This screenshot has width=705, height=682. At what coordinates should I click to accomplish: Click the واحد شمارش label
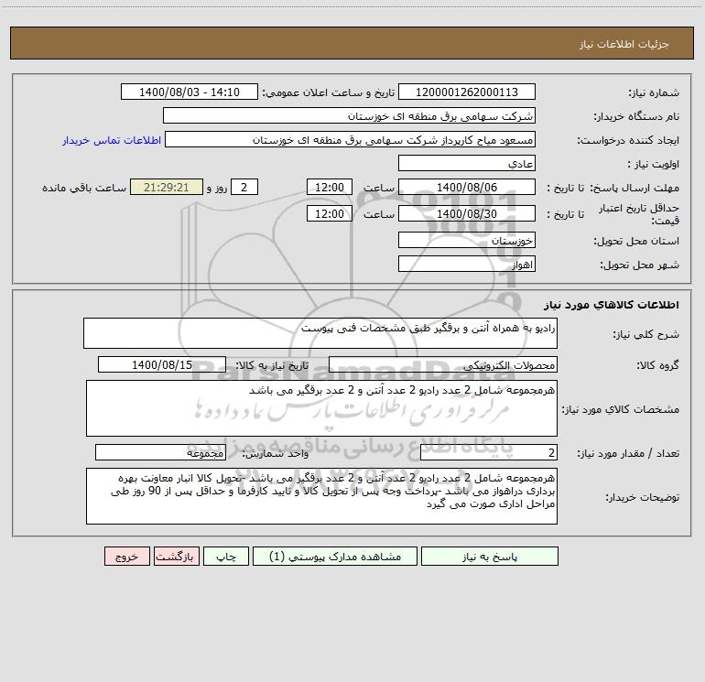coord(276,454)
